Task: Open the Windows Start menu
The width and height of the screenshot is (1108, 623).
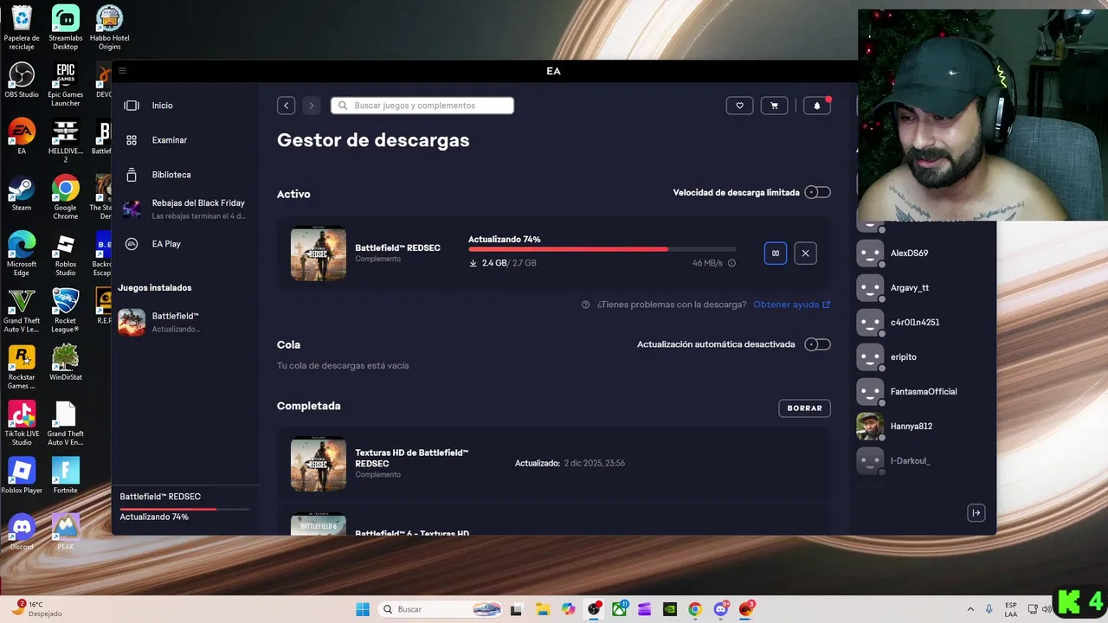Action: coord(363,609)
